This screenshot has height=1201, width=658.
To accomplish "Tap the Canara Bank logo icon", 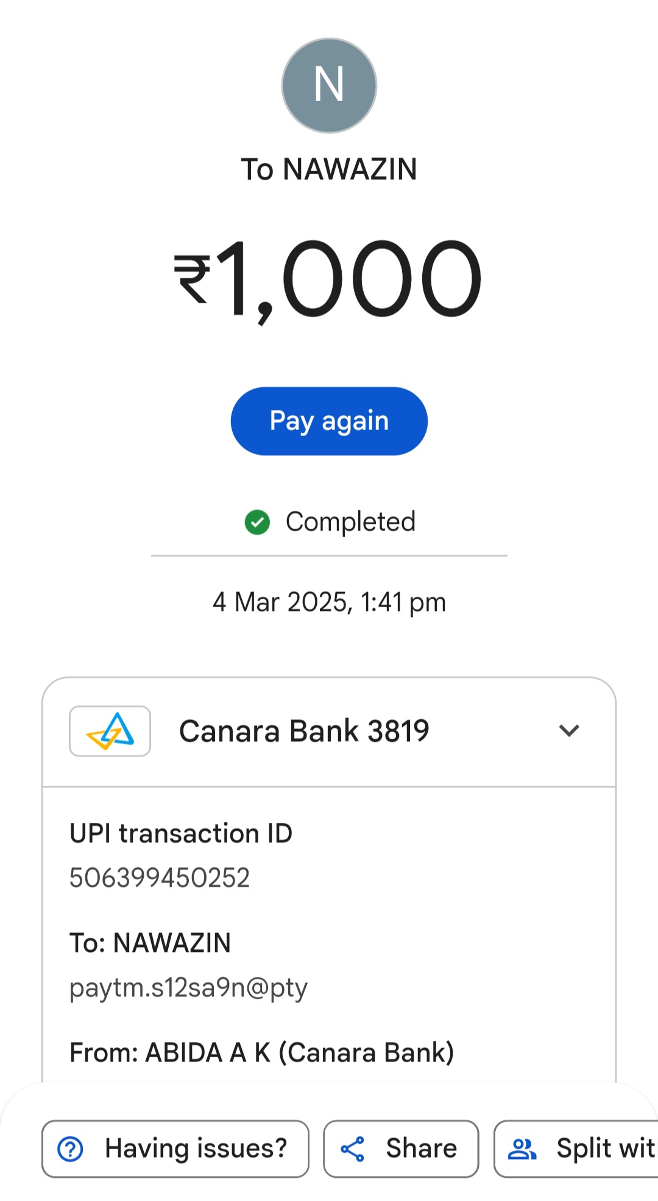I will pos(110,731).
